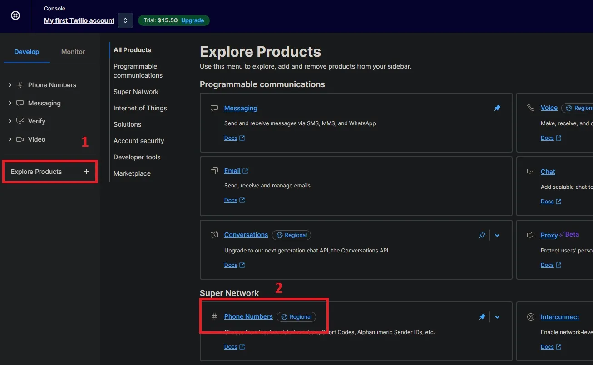Expand the Phone Numbers card chevron
This screenshot has height=365, width=593.
coord(497,317)
